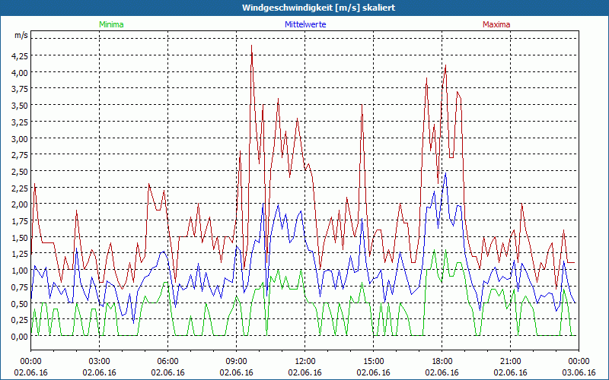
Task: Click the 06:00 time axis label
Action: click(x=167, y=362)
